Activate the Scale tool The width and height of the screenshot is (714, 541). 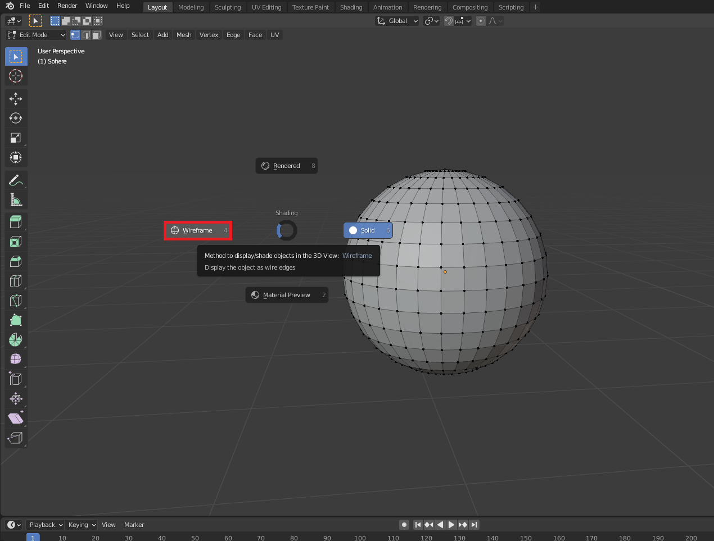click(16, 138)
